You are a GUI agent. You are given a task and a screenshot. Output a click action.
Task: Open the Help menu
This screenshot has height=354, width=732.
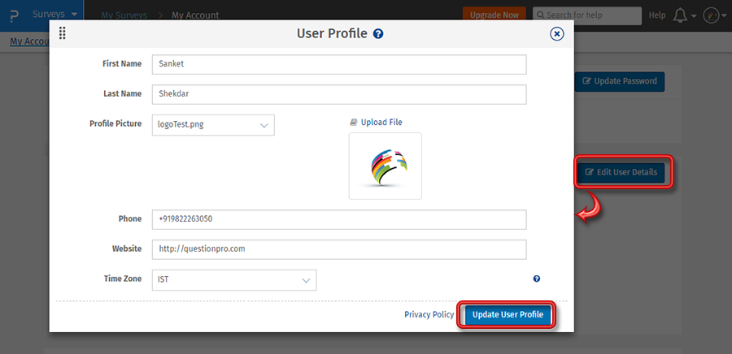click(x=657, y=15)
